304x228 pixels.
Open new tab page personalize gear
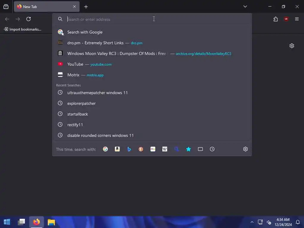(x=292, y=46)
